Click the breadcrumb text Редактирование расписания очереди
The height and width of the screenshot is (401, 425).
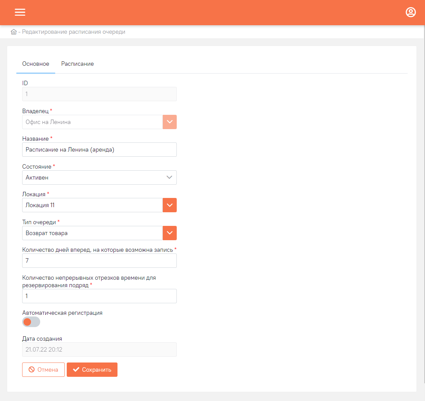tap(74, 32)
